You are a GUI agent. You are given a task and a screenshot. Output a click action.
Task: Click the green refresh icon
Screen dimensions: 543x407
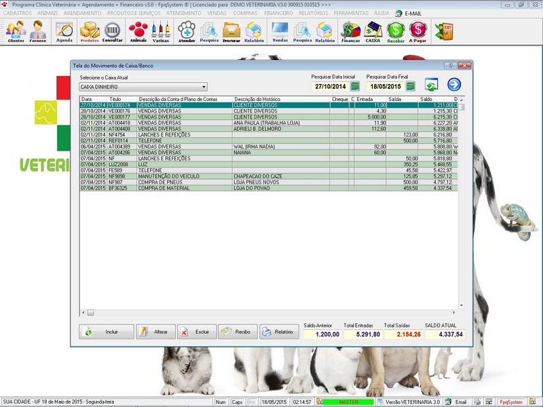(x=432, y=84)
